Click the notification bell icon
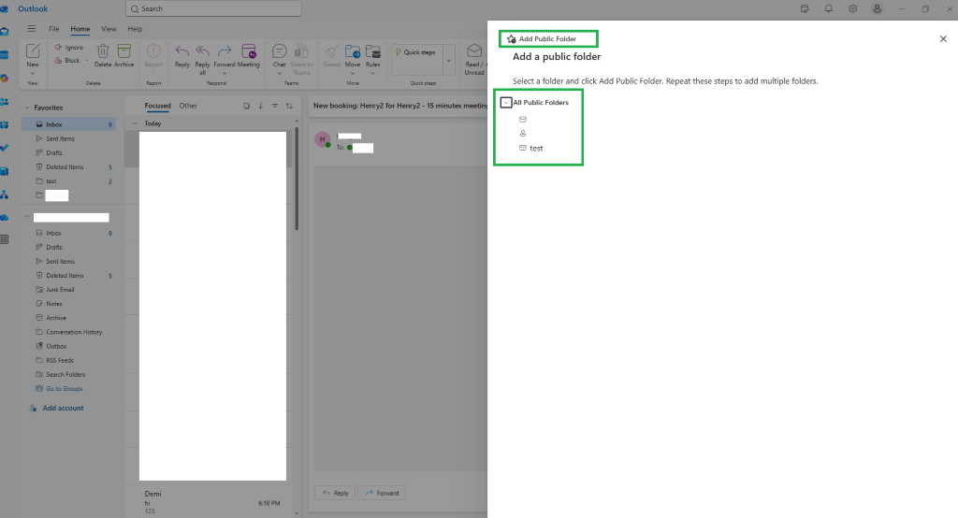 tap(829, 8)
